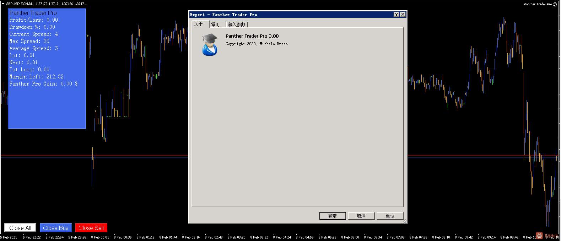Viewport: 561px width, 241px height.
Task: Click the '8 Feb 00:01' time axis label
Action: (x=100, y=237)
